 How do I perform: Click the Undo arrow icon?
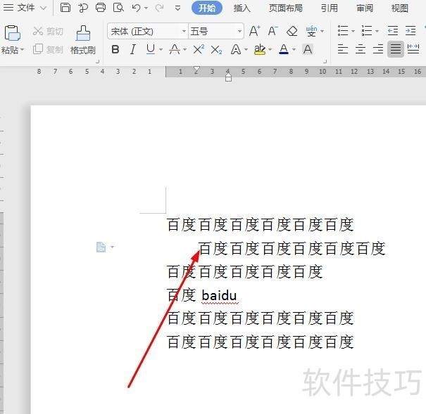point(136,8)
